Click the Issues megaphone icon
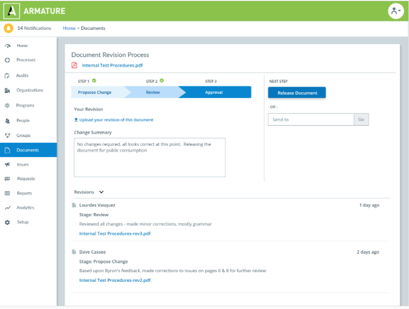Image resolution: width=409 pixels, height=309 pixels. 7,165
